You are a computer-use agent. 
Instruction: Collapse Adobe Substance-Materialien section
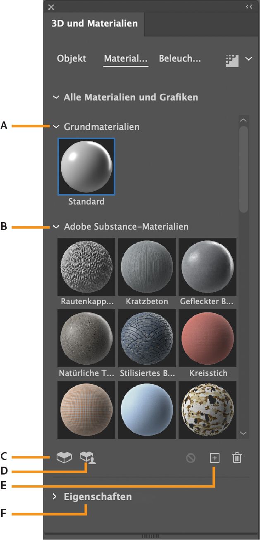coord(56,227)
